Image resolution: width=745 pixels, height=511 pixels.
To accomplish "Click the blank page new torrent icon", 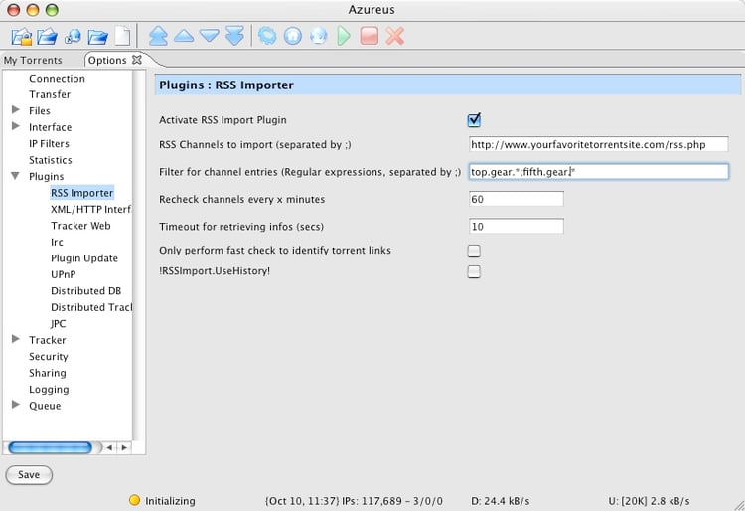I will click(x=122, y=36).
